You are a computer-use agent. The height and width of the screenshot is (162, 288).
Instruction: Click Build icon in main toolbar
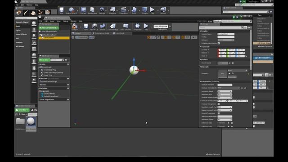(x=134, y=10)
